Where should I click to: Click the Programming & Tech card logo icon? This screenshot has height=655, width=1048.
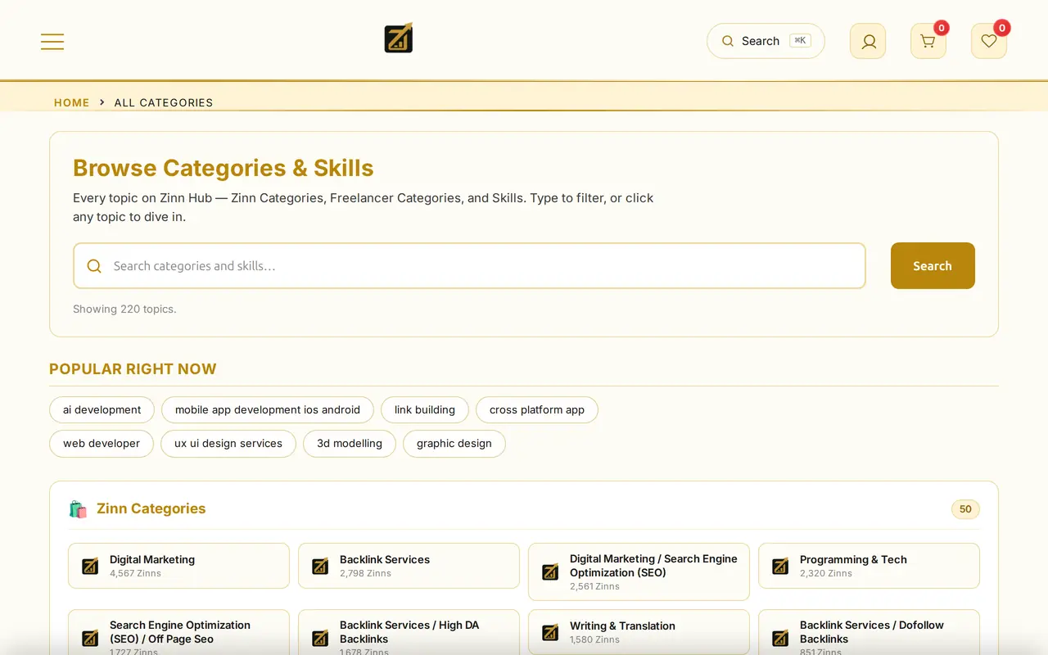(x=780, y=566)
